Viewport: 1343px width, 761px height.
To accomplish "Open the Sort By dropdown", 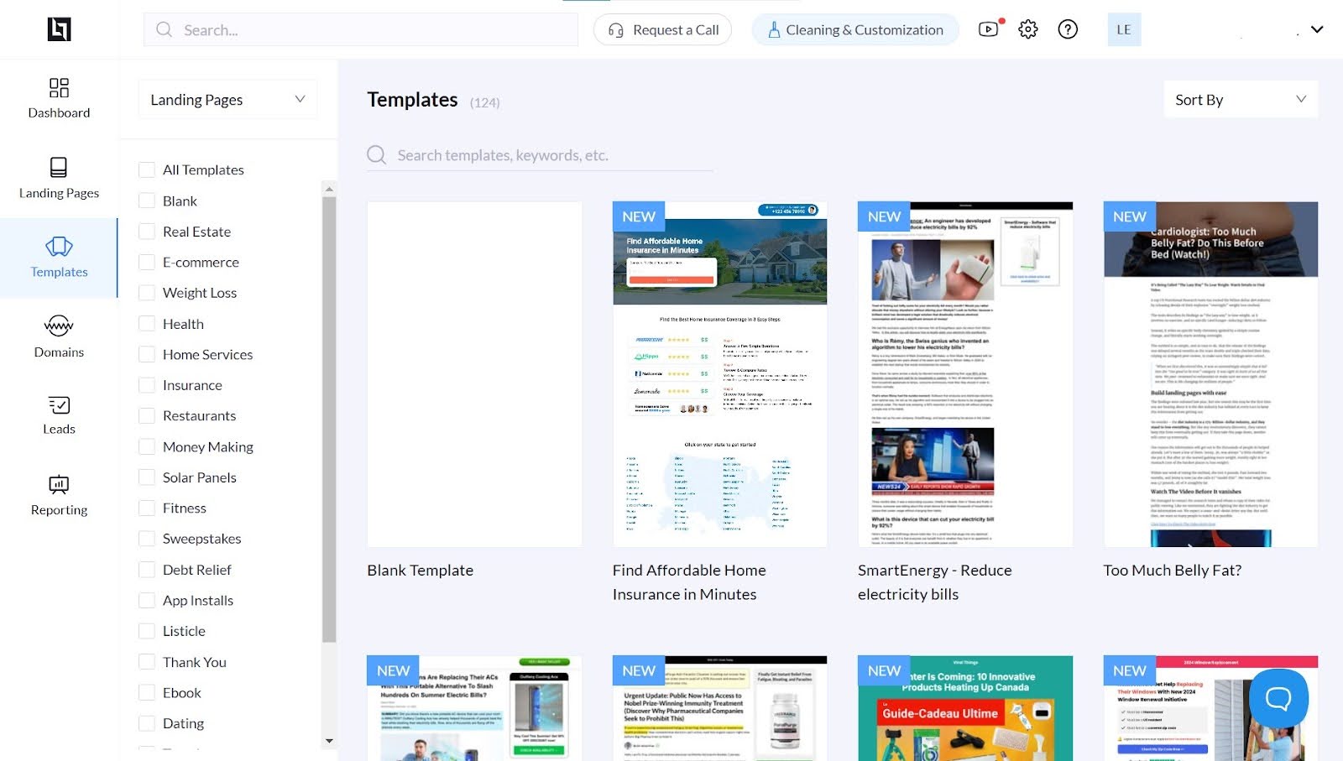I will click(x=1241, y=100).
